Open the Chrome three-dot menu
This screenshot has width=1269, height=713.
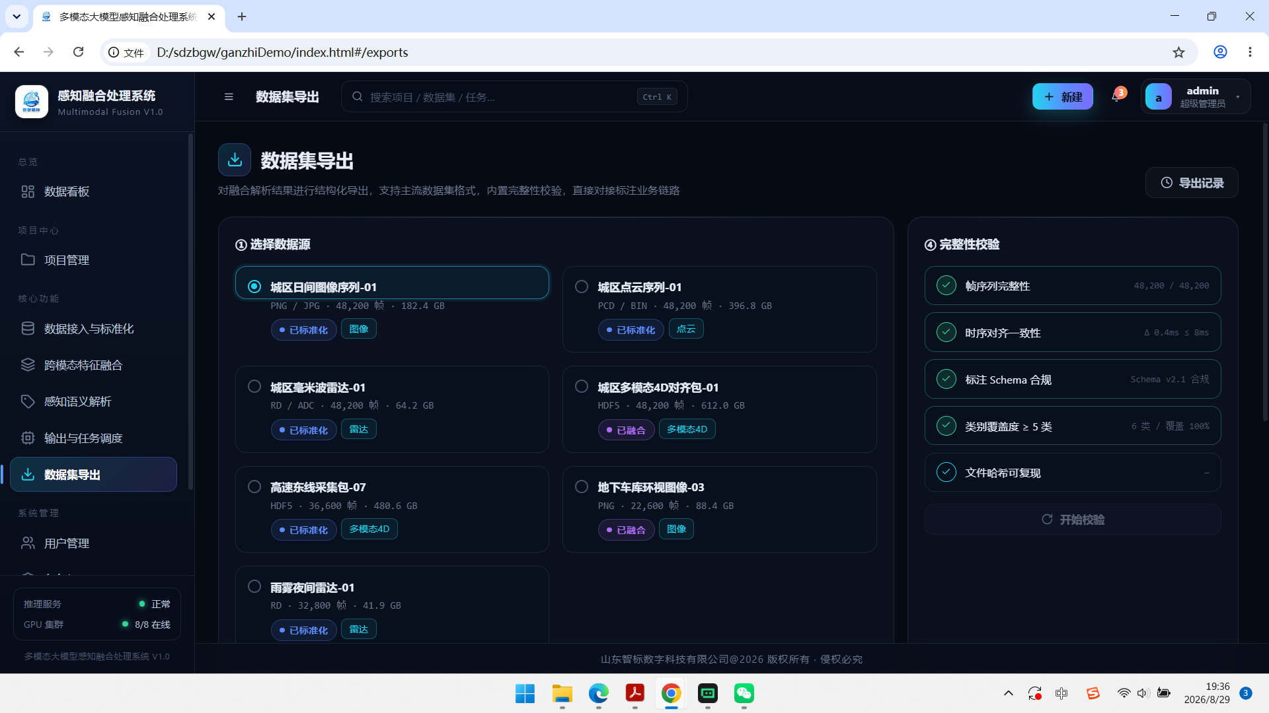pos(1250,52)
